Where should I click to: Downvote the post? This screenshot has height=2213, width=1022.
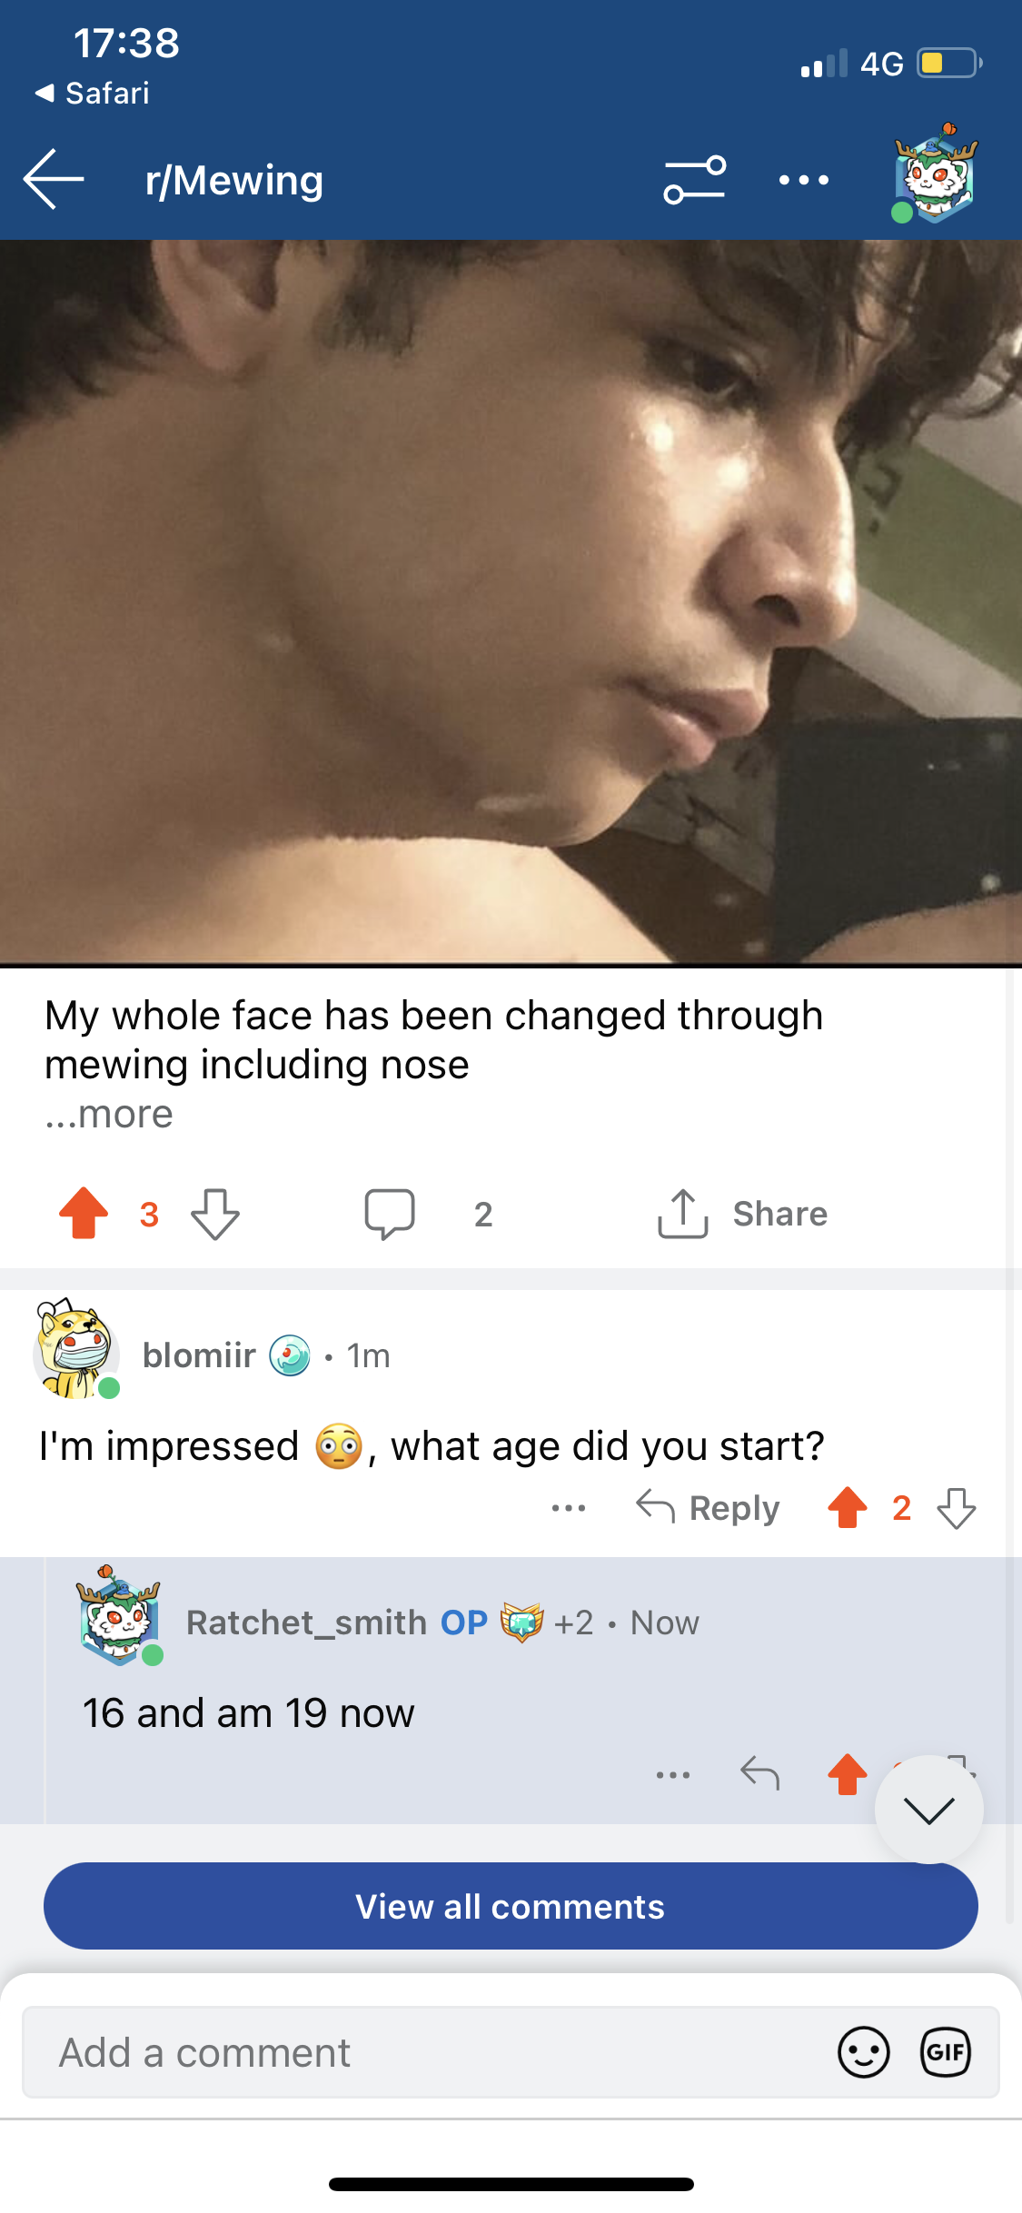[215, 1214]
